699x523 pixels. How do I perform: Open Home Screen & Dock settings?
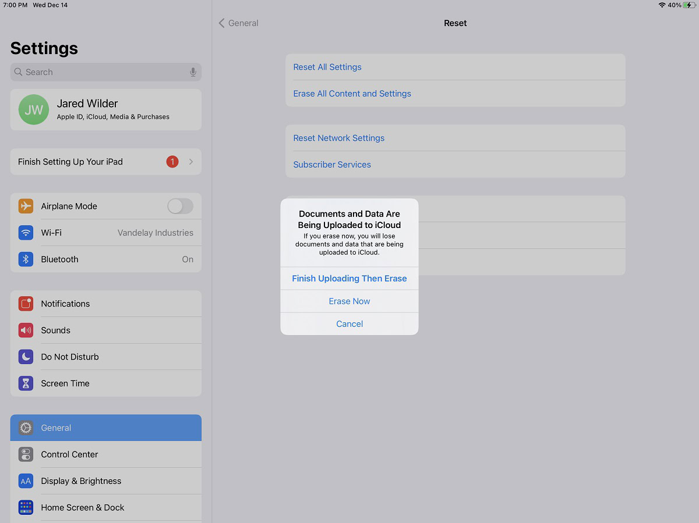tap(83, 507)
